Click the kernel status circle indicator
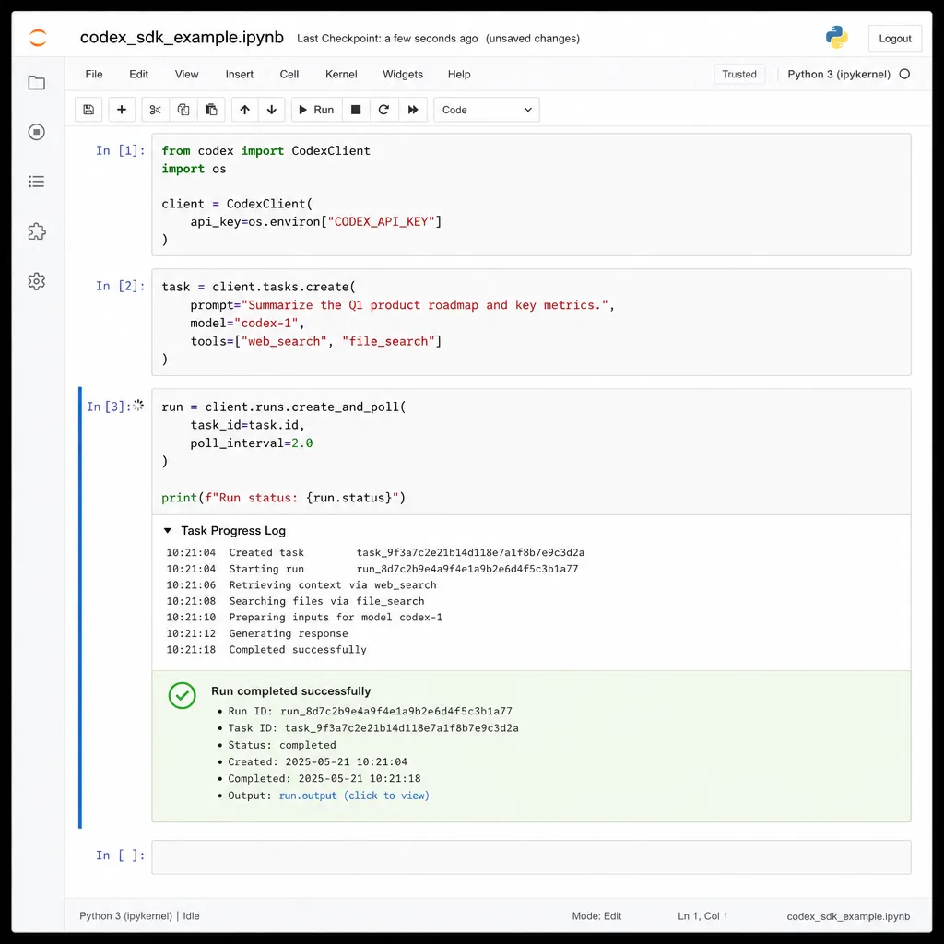This screenshot has height=944, width=944. (x=904, y=74)
